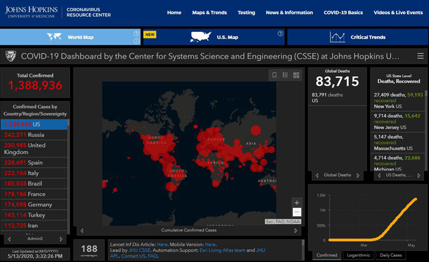This screenshot has width=429, height=262.
Task: Open the Maps & Trends menu
Action: pos(210,13)
